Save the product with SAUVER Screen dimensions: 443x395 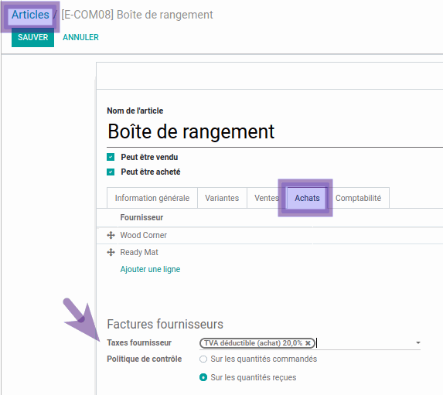pyautogui.click(x=32, y=37)
